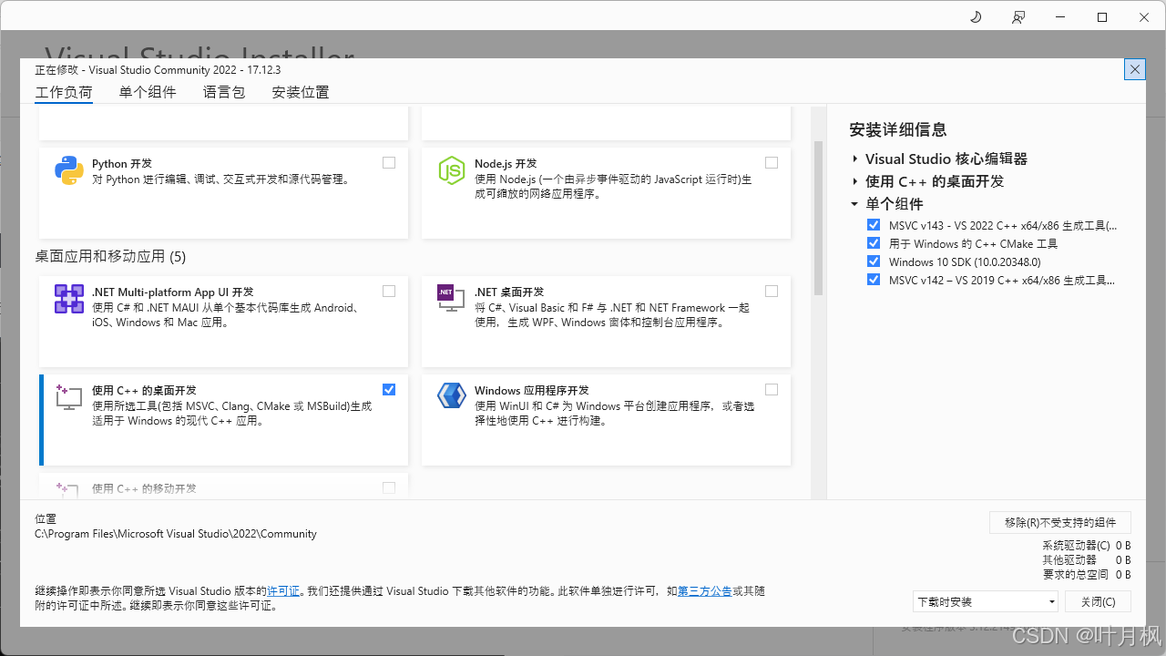
Task: Click the 系统驱动器(C) 0 B text
Action: click(1086, 546)
